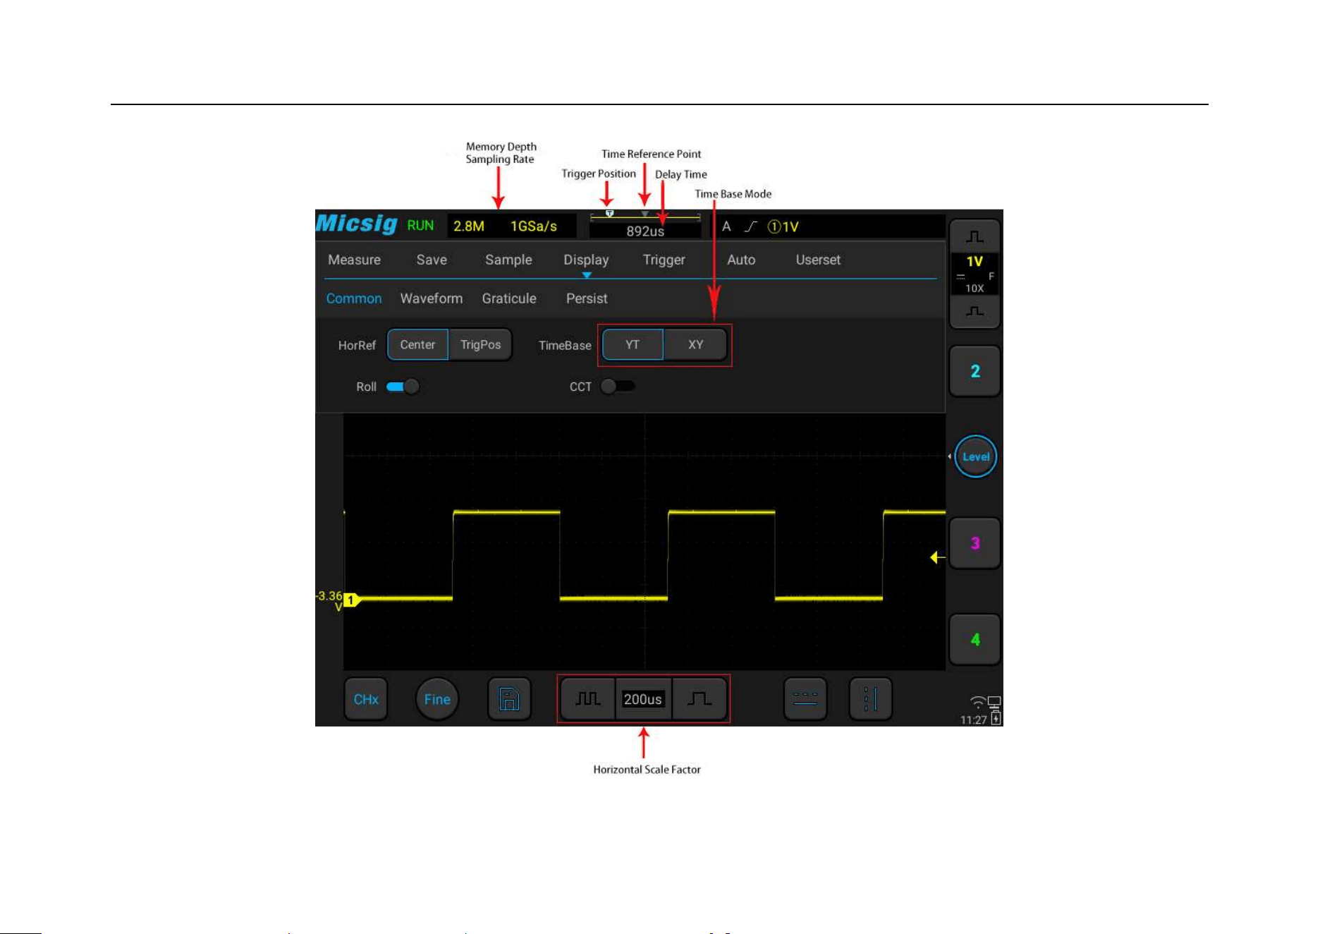
Task: Open horizontal cursor lines icon
Action: [x=805, y=699]
